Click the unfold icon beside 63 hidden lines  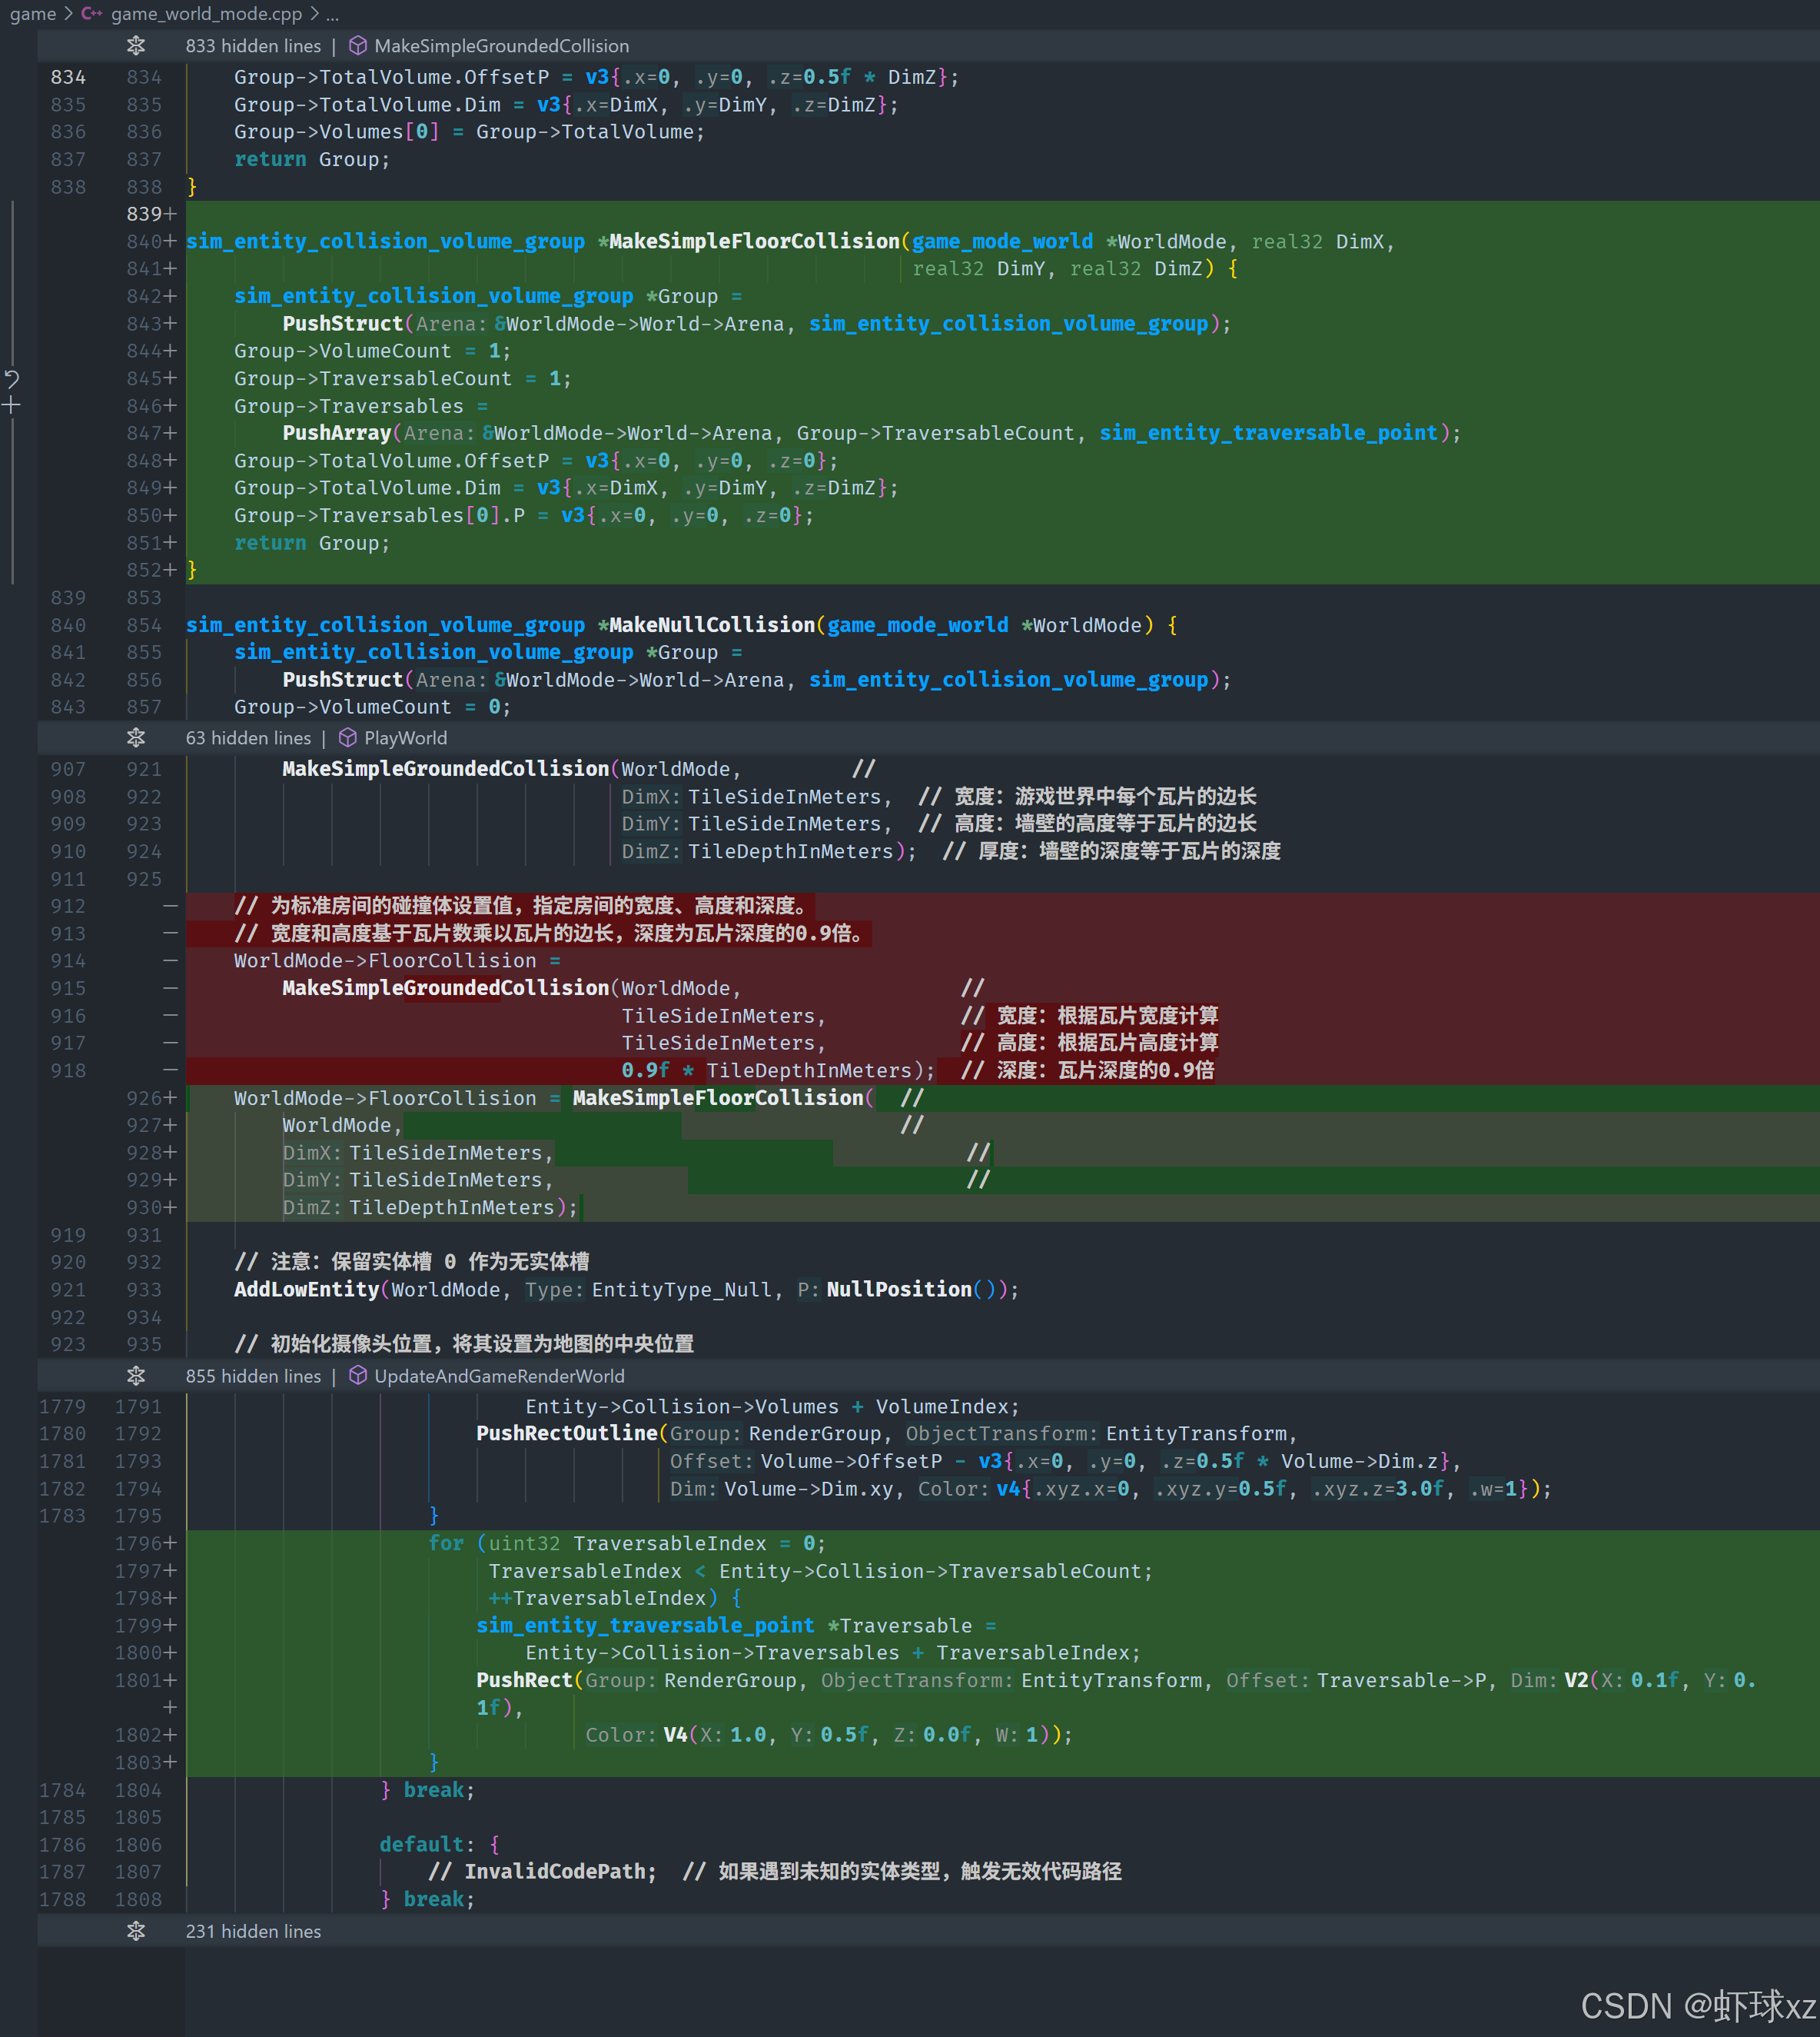136,737
